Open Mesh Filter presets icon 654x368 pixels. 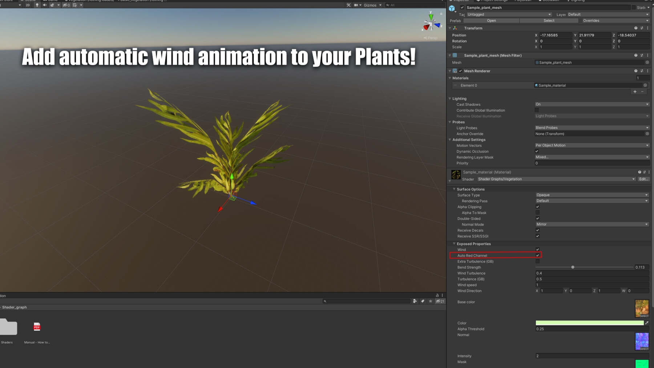pyautogui.click(x=642, y=55)
